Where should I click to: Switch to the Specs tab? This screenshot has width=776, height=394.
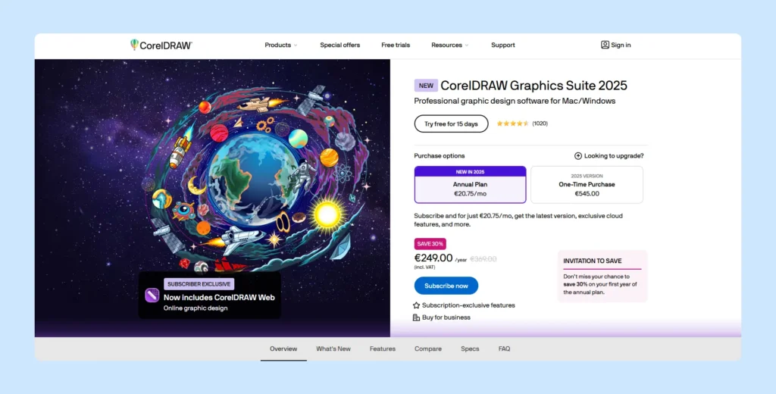[470, 349]
